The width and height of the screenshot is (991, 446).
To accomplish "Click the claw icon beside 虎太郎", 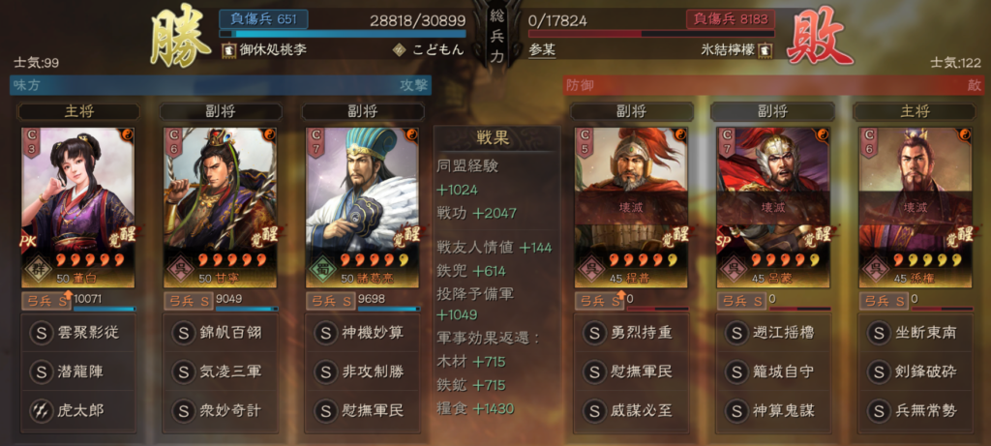I will coord(42,410).
